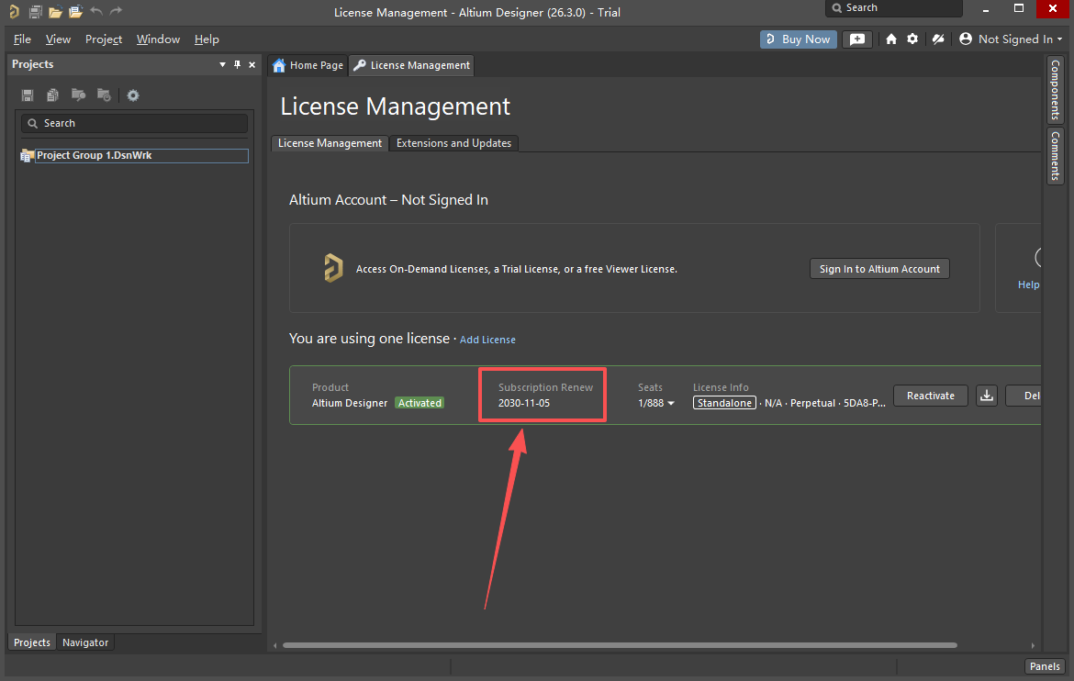
Task: Pin the Projects panel with pushpin icon
Action: pyautogui.click(x=237, y=65)
